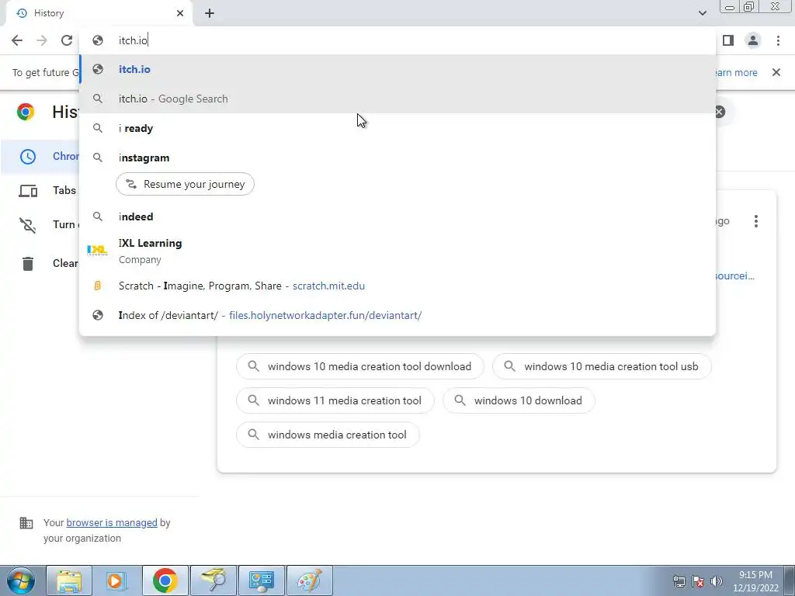This screenshot has width=795, height=596.
Task: Choose the itch.io Google Search suggestion
Action: pyautogui.click(x=397, y=99)
